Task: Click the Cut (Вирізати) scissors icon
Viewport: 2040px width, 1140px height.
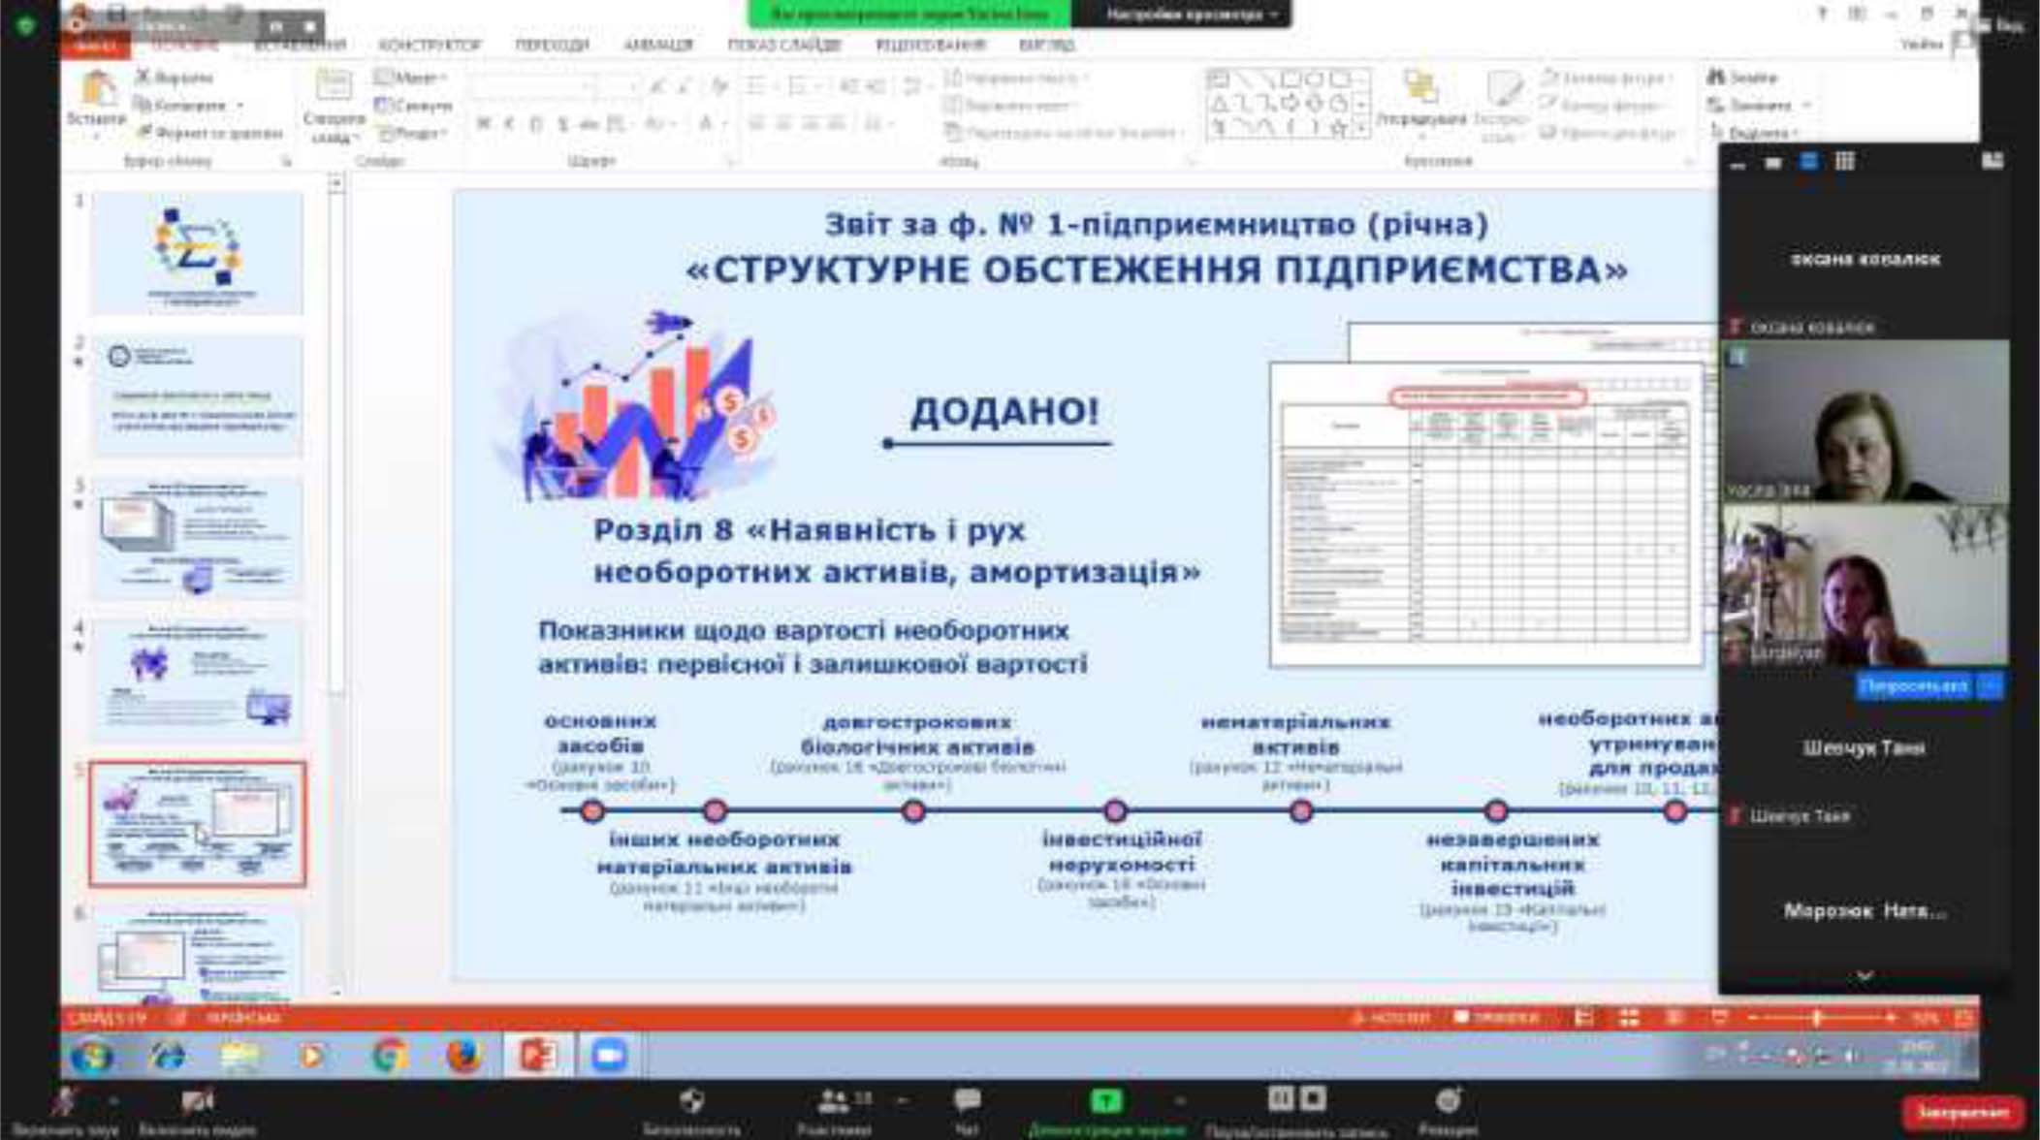Action: [142, 77]
